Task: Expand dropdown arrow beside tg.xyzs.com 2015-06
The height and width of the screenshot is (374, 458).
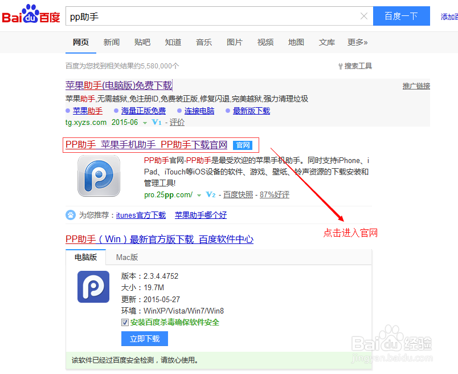Action: click(x=145, y=123)
